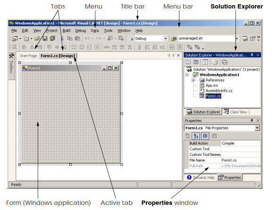Click the Align Tops layout icon
This screenshot has height=210, width=276.
click(x=49, y=47)
